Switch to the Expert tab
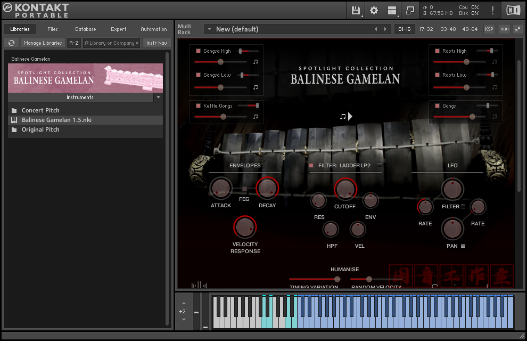This screenshot has width=527, height=341. tap(119, 29)
